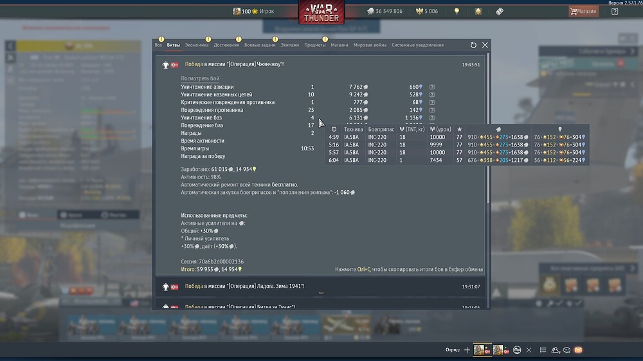The width and height of the screenshot is (643, 361).
Task: Show details for Уничтожение наземных целей reward
Action: coord(432,94)
